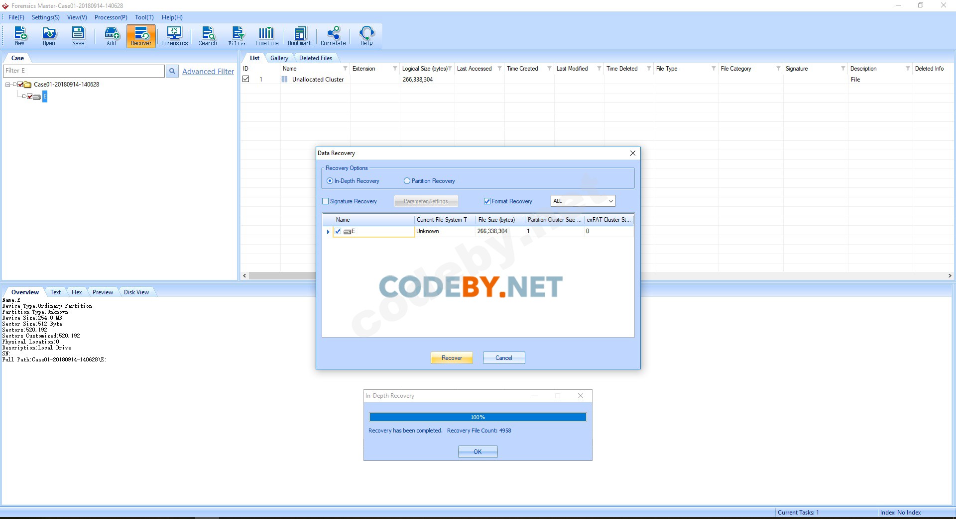The image size is (956, 519).
Task: Click the Filter E input field
Action: pyautogui.click(x=84, y=71)
